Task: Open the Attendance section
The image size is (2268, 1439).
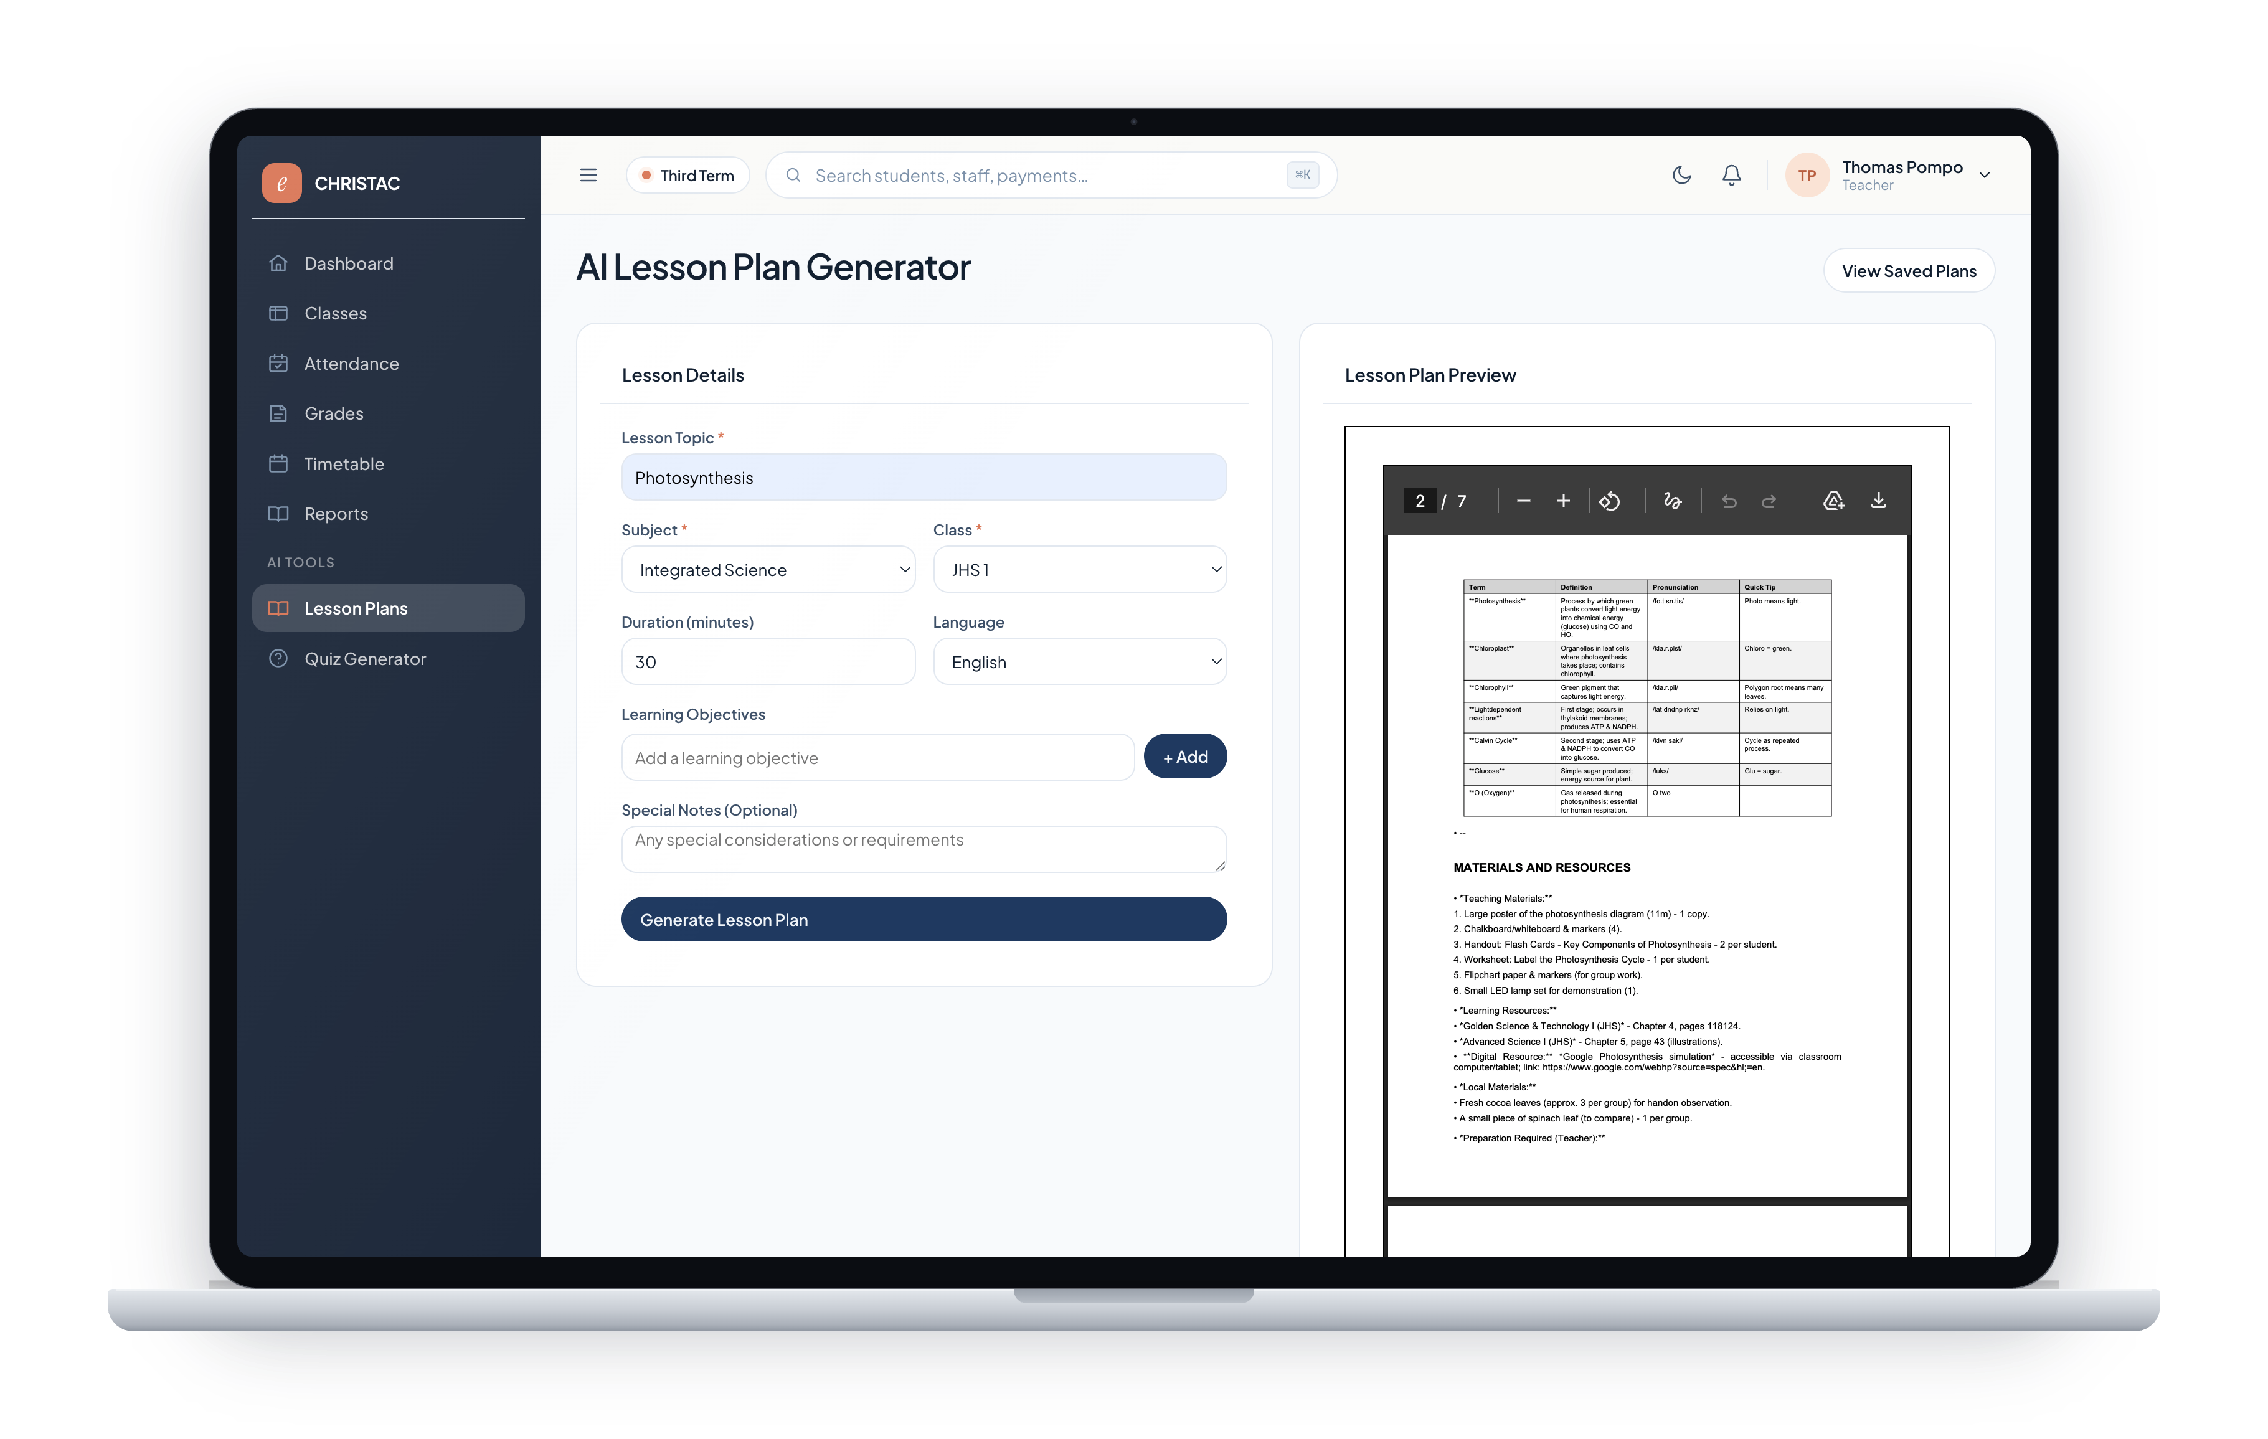Action: [388, 364]
